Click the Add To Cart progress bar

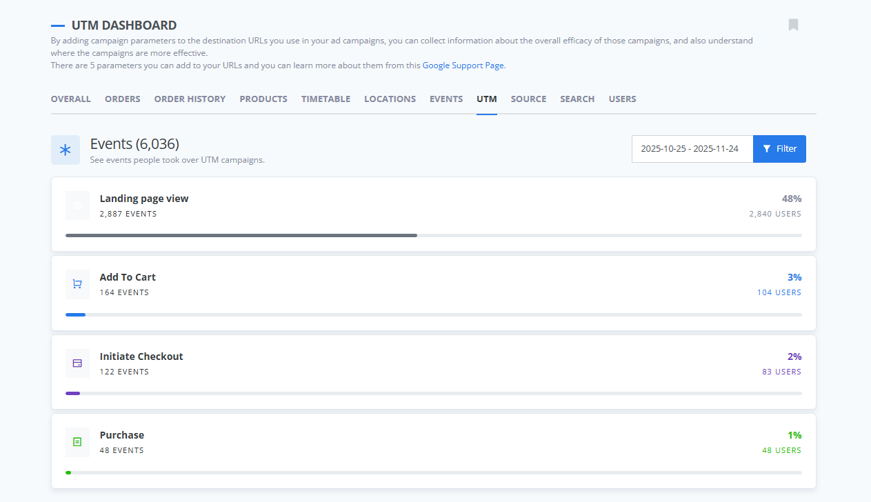tap(434, 314)
